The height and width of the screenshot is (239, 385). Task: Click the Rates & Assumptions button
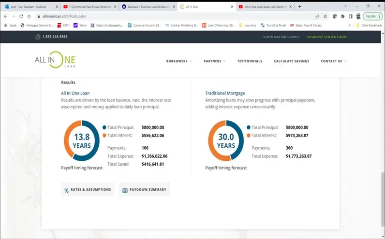tap(88, 189)
